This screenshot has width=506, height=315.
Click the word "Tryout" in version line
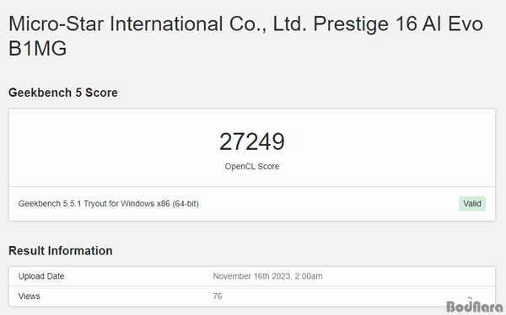[94, 204]
